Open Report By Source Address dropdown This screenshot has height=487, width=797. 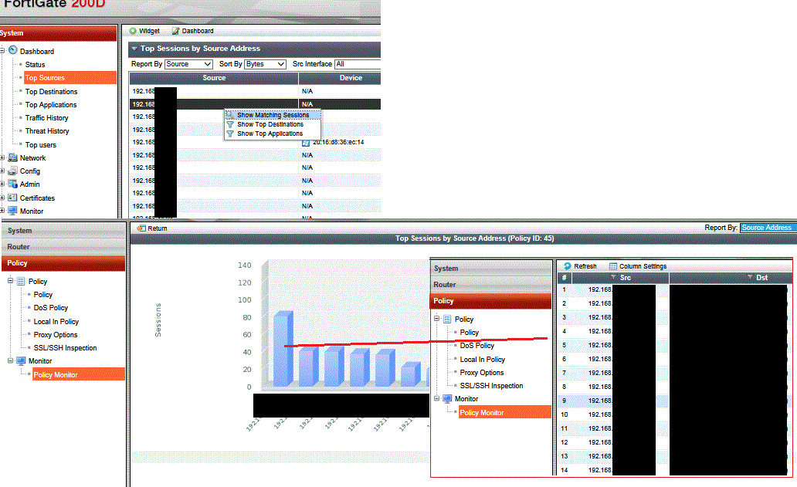point(768,228)
